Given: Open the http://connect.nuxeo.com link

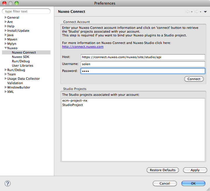Looking at the screenshot, I should coord(83,47).
